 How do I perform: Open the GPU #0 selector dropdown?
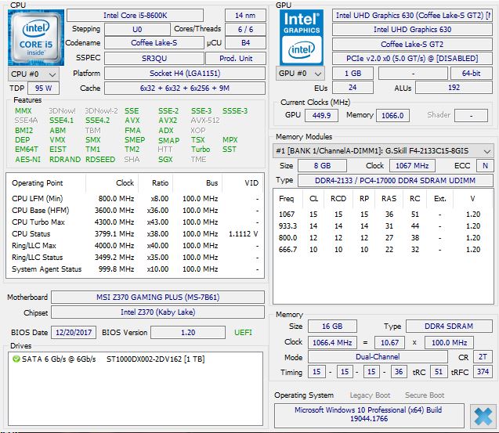302,74
